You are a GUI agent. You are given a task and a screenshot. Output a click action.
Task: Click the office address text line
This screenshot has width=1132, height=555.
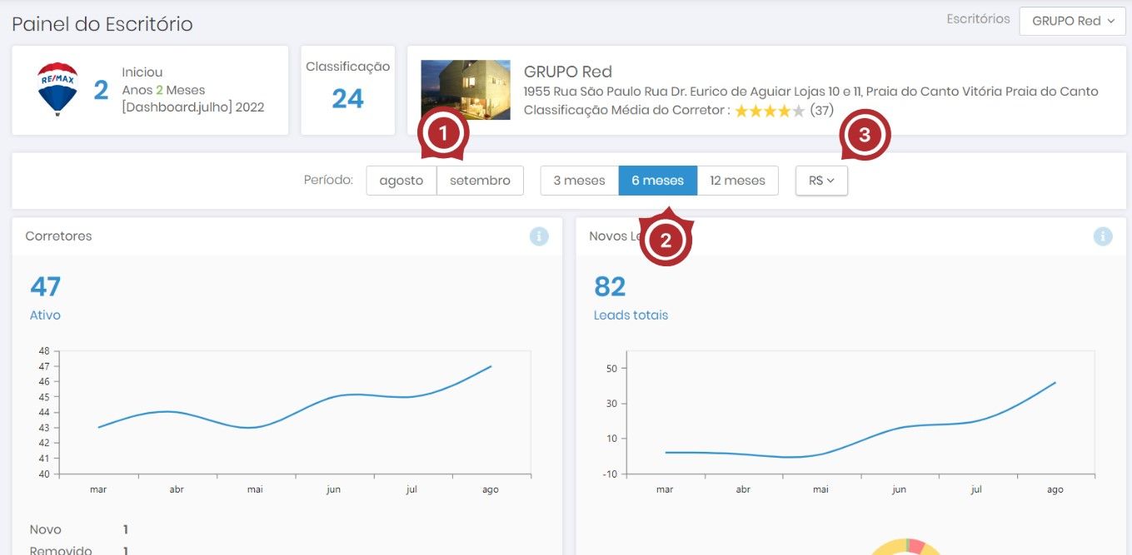(x=810, y=92)
